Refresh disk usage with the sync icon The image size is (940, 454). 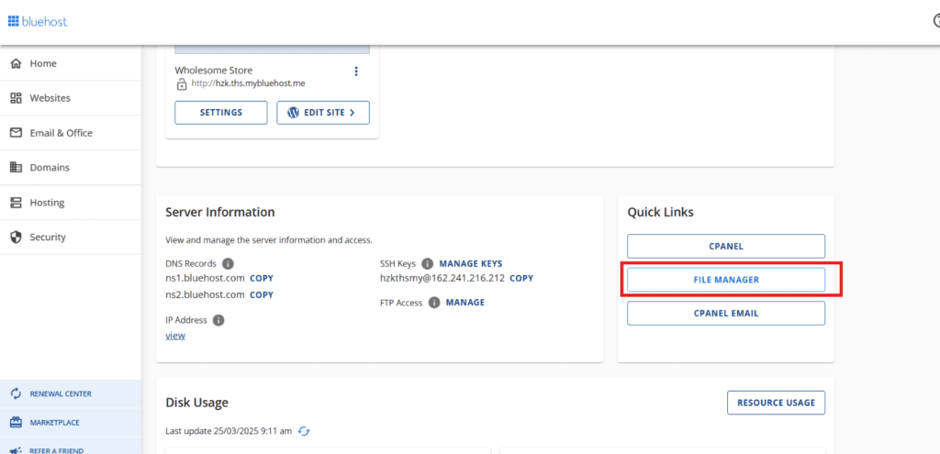pos(305,431)
